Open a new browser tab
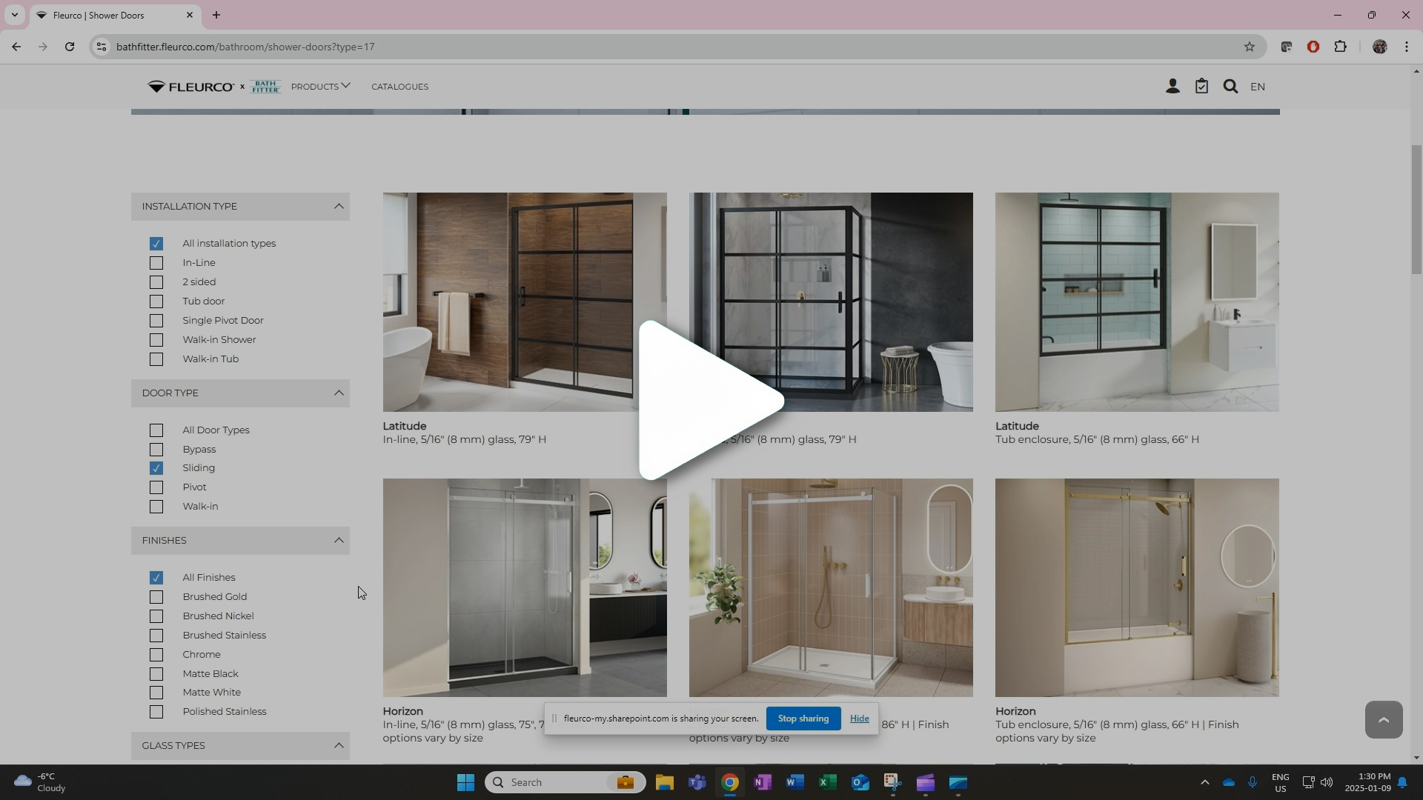 click(216, 15)
